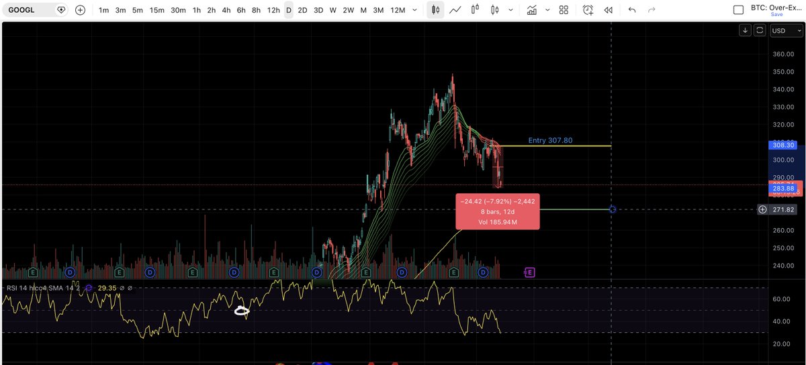Click the purple icon in the RSI legend
The height and width of the screenshot is (365, 806).
coord(87,288)
